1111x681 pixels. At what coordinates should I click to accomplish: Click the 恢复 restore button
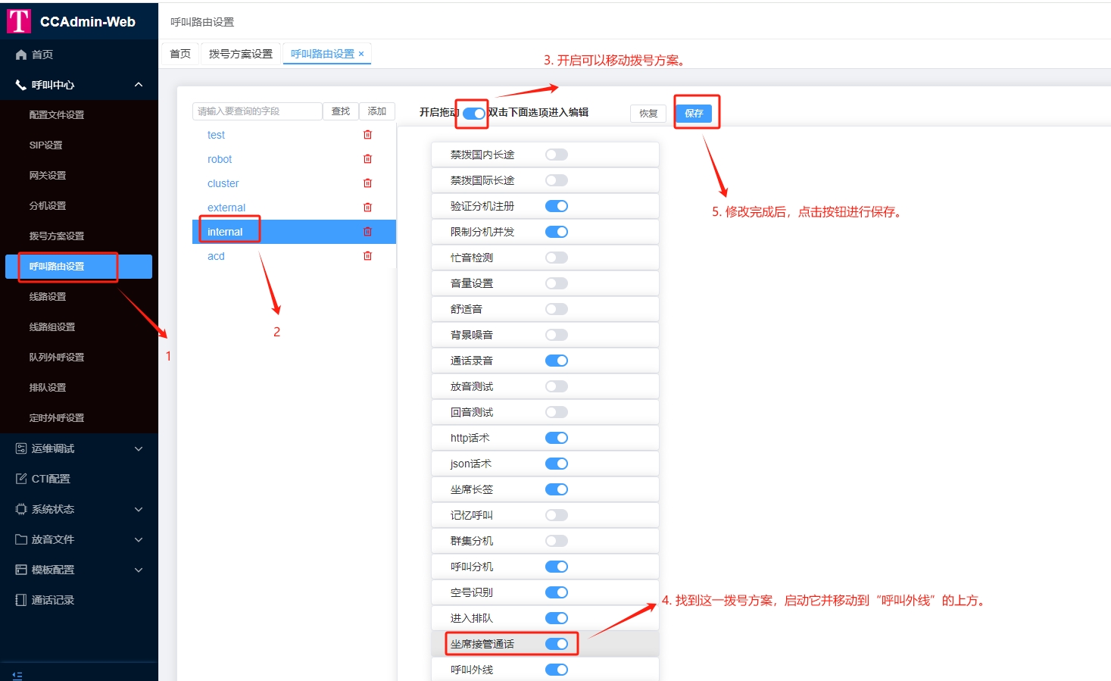pyautogui.click(x=648, y=112)
